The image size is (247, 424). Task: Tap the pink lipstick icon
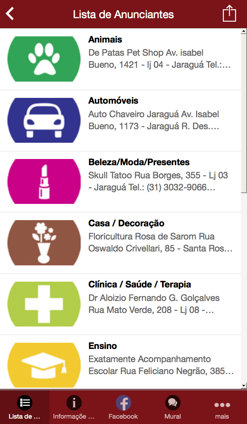[44, 181]
